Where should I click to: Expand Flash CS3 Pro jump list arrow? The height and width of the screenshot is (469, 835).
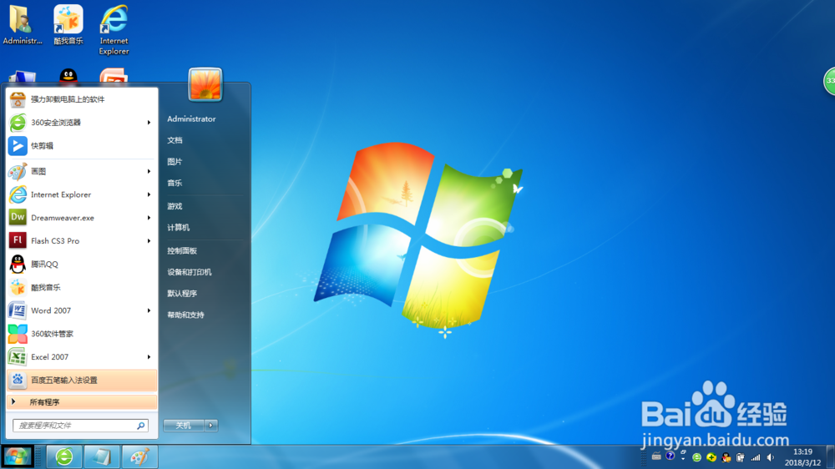[x=149, y=241]
